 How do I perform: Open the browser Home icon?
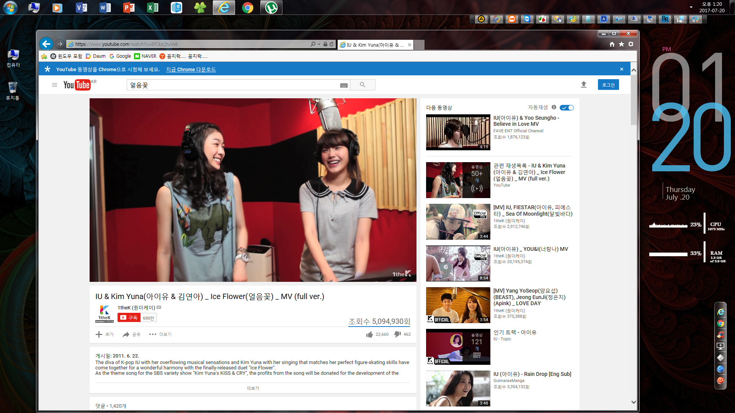tap(612, 44)
